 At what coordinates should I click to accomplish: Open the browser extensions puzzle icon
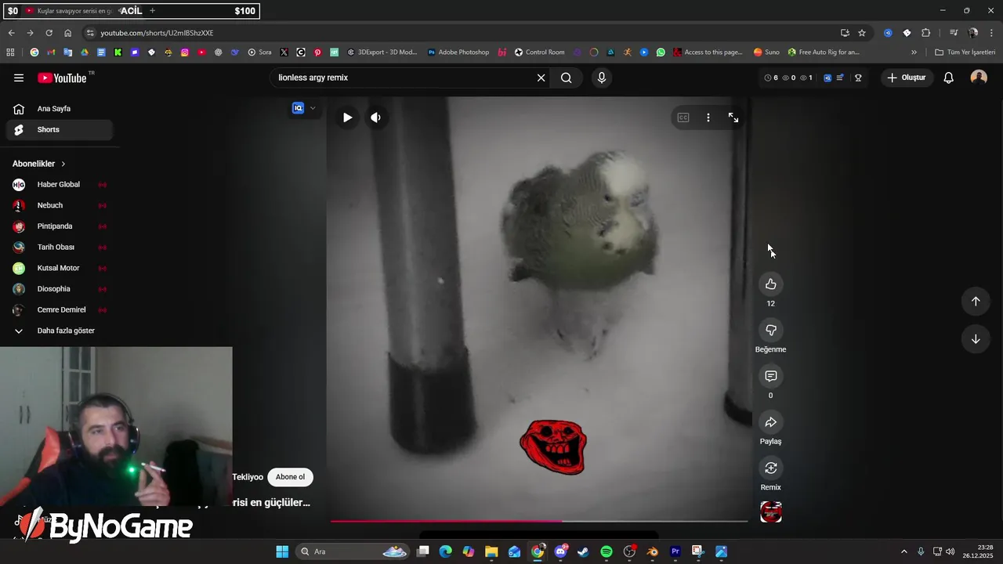pyautogui.click(x=926, y=33)
